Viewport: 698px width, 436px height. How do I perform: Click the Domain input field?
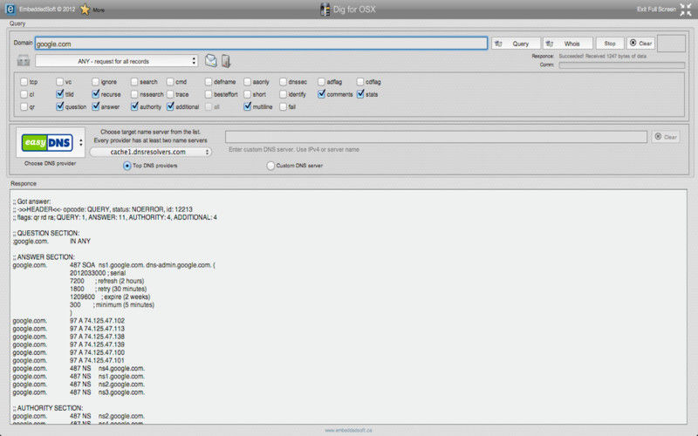[x=261, y=44]
